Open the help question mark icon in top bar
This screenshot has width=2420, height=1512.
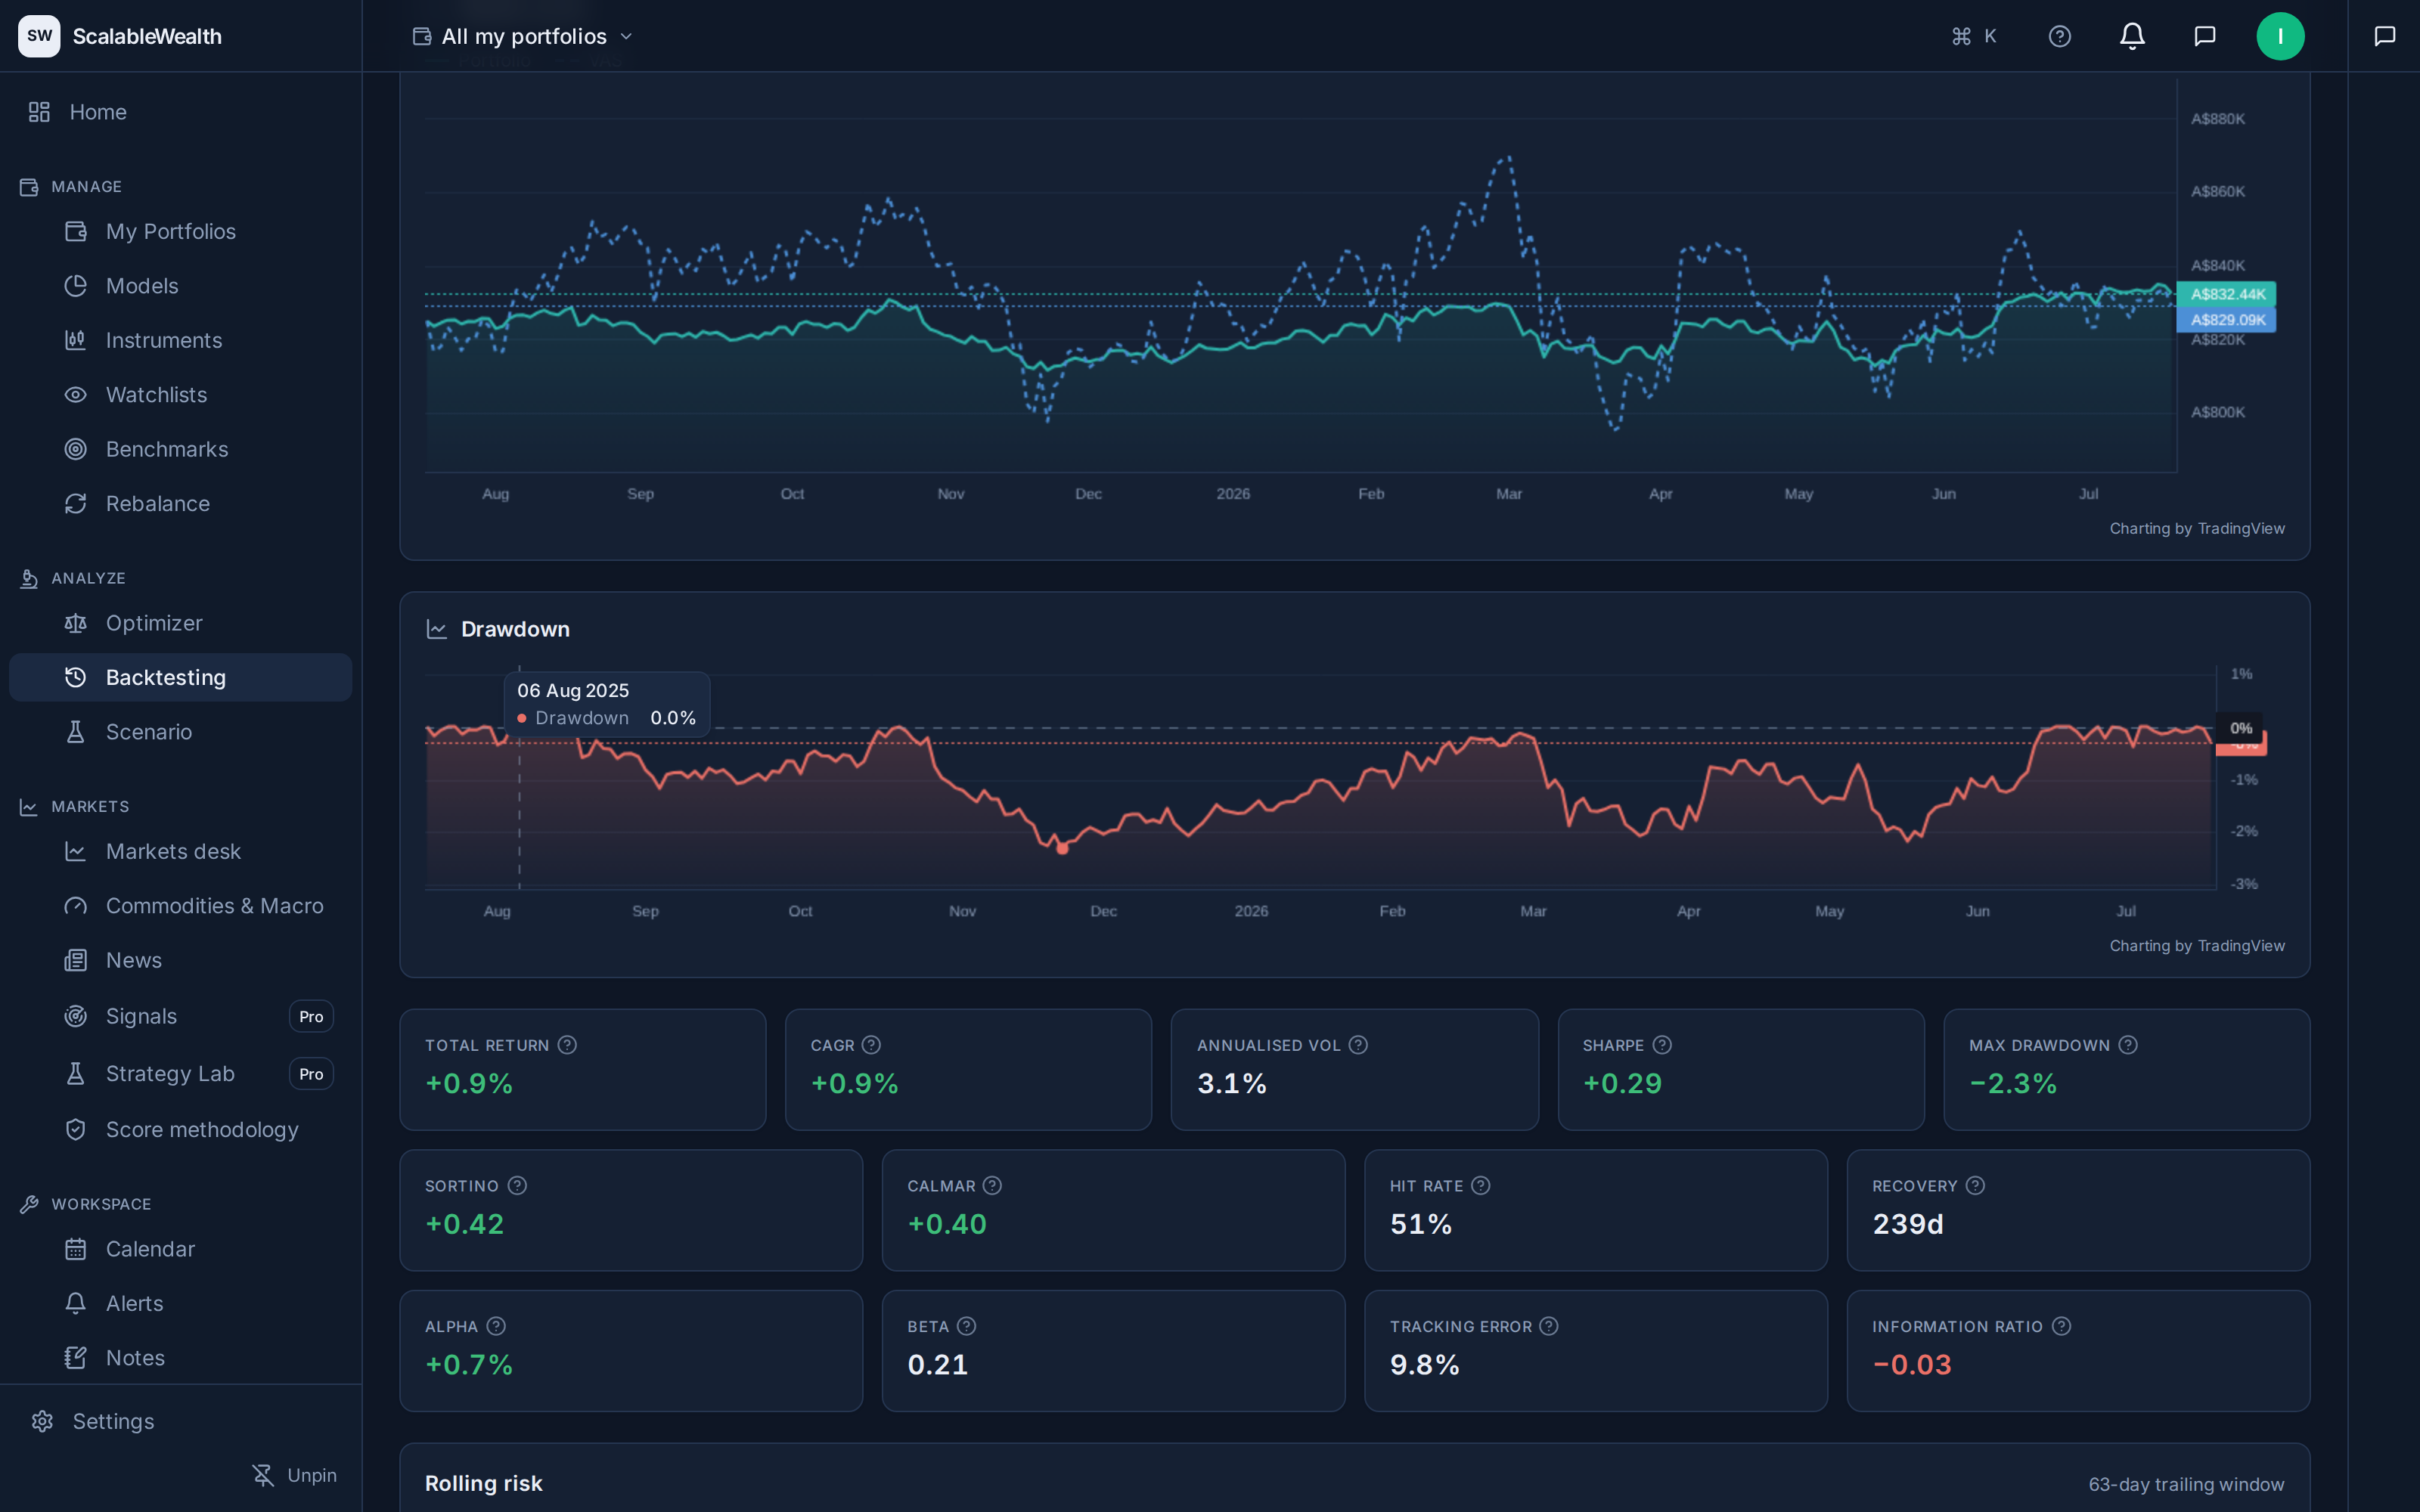click(x=2059, y=36)
